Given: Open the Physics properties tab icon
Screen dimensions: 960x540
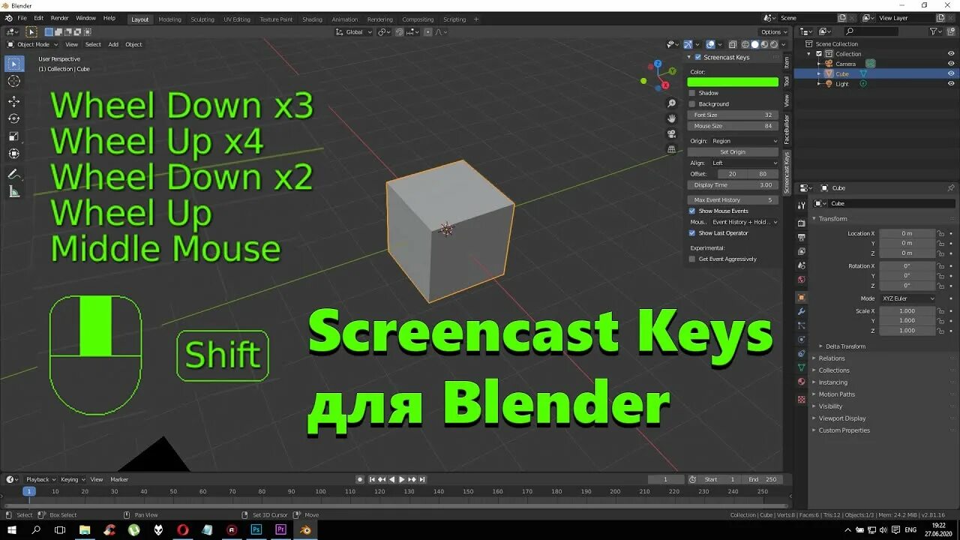Looking at the screenshot, I should click(801, 339).
